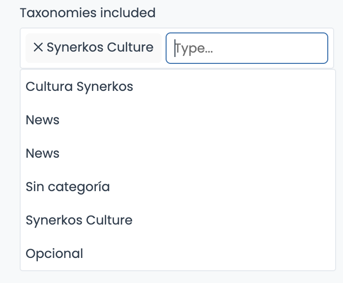Add Cultura Synerkos at the list top

pos(79,87)
